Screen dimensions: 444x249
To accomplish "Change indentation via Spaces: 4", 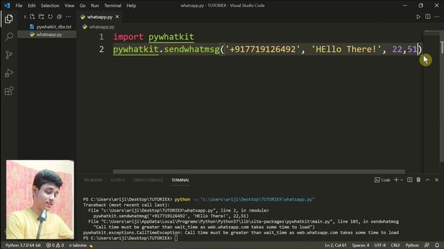I will tap(361, 245).
